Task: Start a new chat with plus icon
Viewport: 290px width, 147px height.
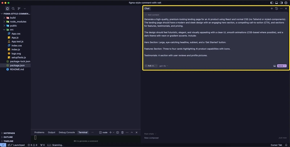Action: (x=272, y=8)
